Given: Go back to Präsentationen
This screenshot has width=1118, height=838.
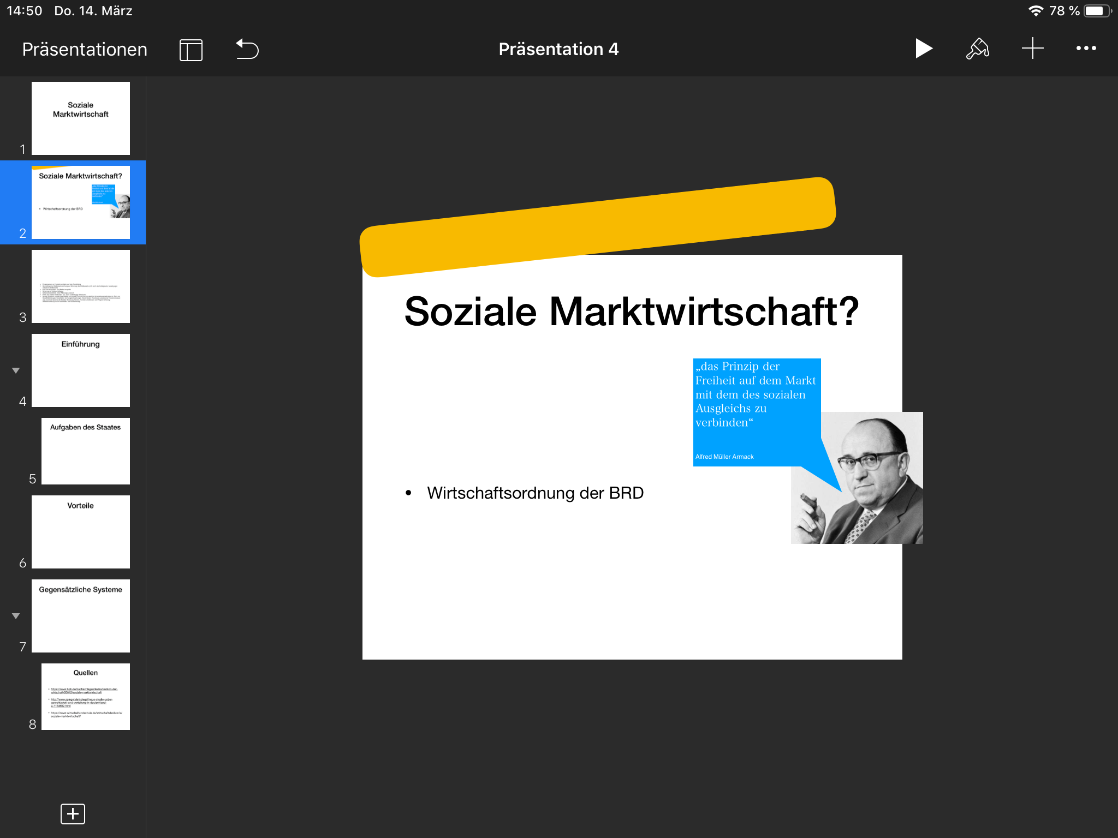Looking at the screenshot, I should [85, 49].
